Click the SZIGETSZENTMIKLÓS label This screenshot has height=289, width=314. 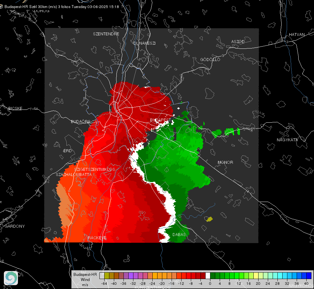tap(95, 169)
